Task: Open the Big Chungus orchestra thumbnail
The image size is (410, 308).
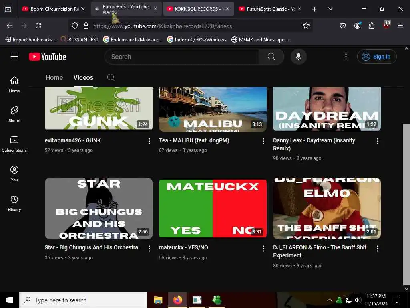Action: (x=98, y=209)
